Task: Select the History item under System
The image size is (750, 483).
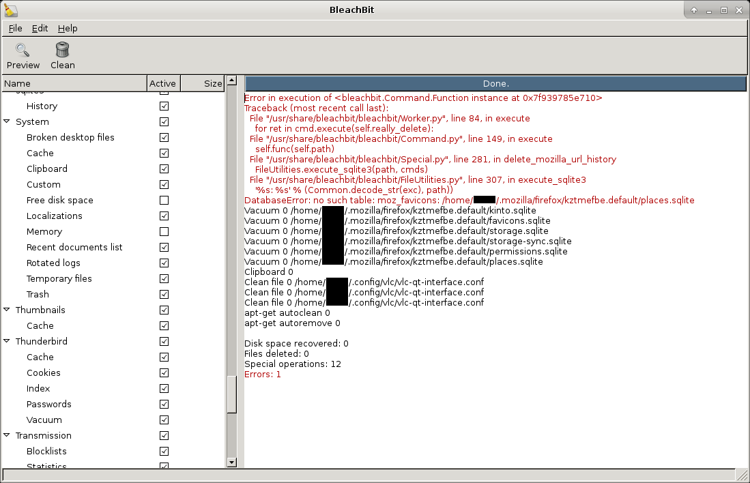Action: [42, 106]
